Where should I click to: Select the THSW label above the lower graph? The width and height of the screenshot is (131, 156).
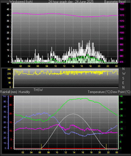(38, 90)
